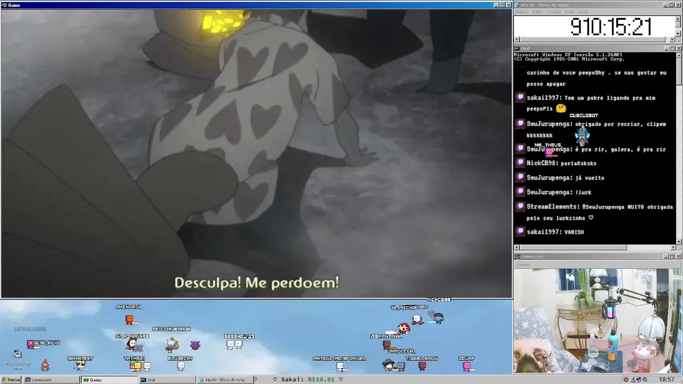Click 'parlaKsksks' message from NickCB98
Screen dimensions: 683x384
coord(578,163)
